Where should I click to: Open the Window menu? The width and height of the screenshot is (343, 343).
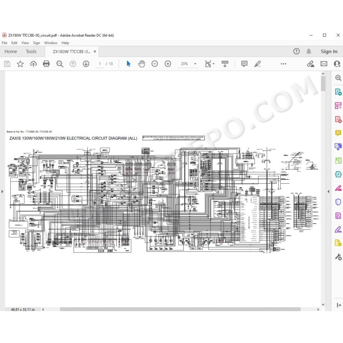(51, 43)
